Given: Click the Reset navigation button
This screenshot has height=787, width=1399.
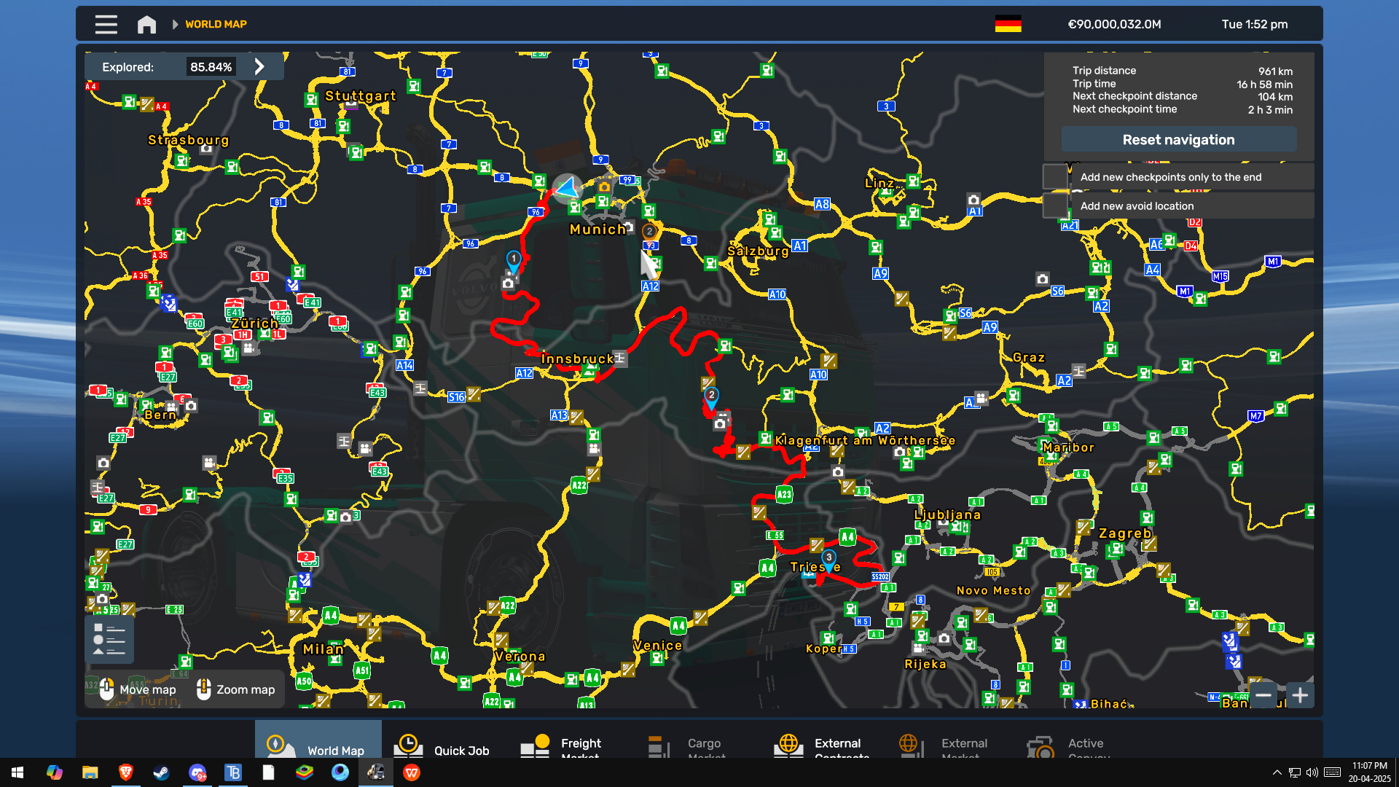Looking at the screenshot, I should 1179,140.
